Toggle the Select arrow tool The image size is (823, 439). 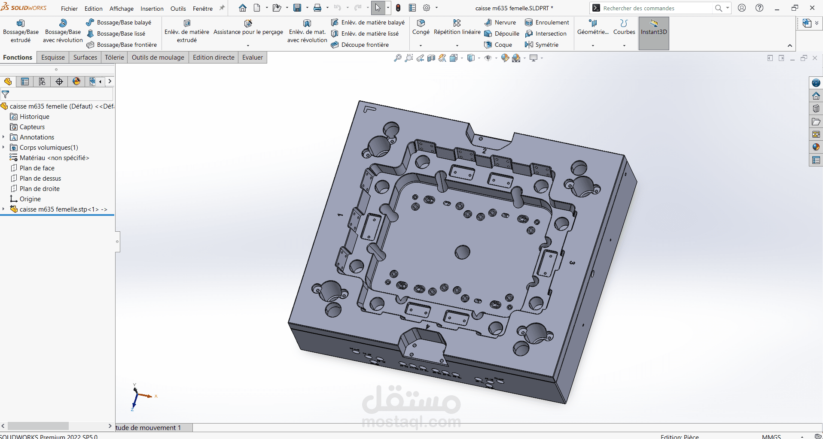(378, 8)
